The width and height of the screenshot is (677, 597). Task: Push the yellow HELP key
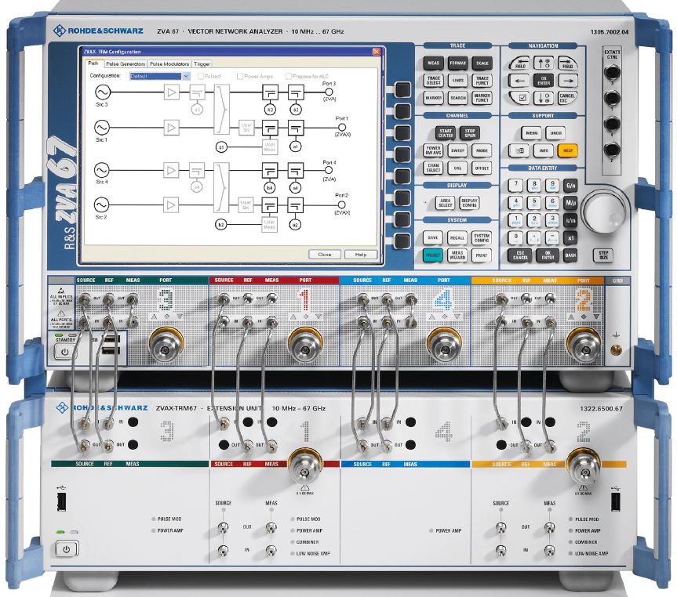click(x=568, y=150)
